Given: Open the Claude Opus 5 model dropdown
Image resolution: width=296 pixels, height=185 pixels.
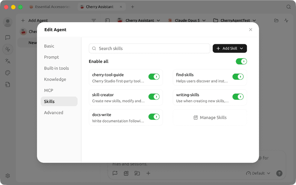Looking at the screenshot, I should coord(187,20).
